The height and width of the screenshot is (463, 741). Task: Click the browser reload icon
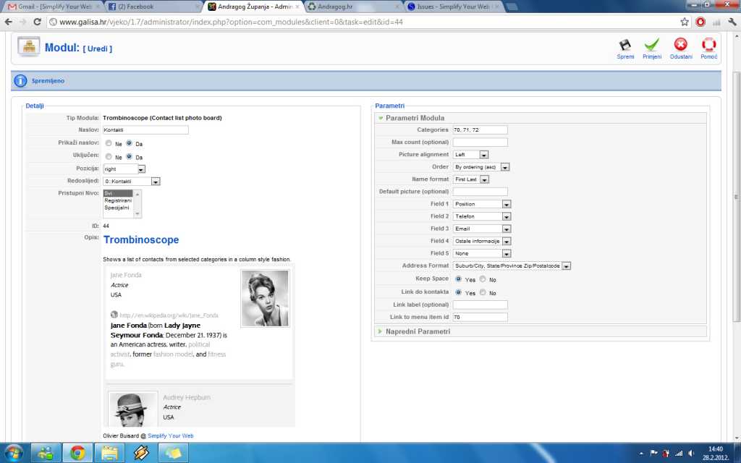pos(38,22)
